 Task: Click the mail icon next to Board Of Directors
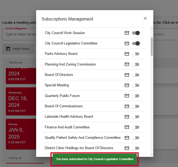(x=127, y=75)
